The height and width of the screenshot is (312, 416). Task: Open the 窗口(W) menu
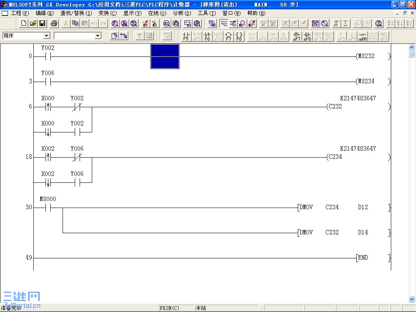tap(232, 13)
